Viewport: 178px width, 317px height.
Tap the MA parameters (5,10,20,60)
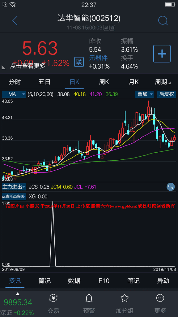(x=40, y=94)
